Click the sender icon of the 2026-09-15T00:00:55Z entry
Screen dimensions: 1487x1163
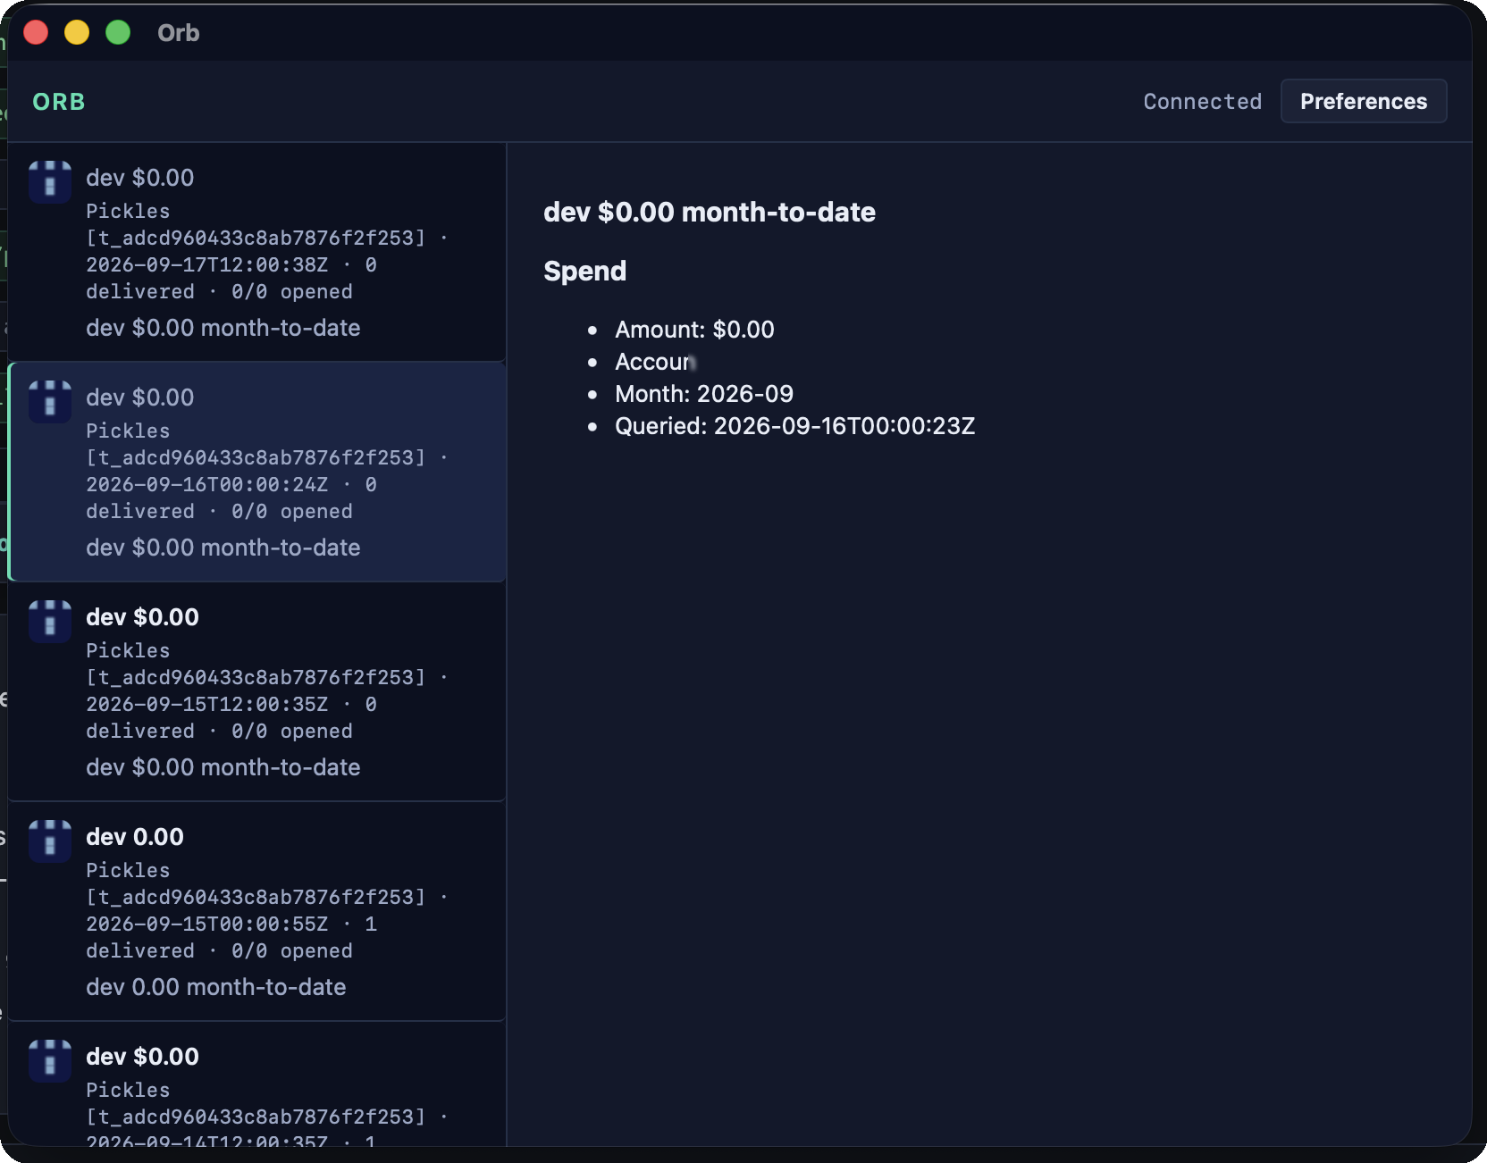pos(50,841)
